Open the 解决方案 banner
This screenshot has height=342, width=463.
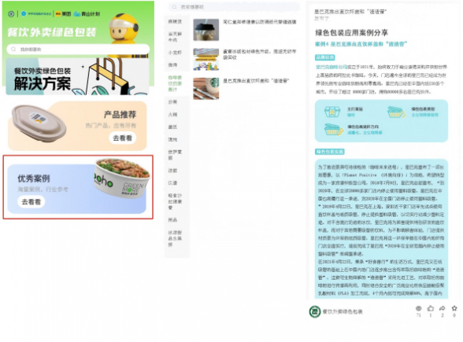point(78,76)
